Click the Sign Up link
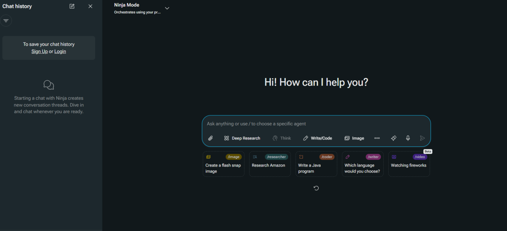 click(39, 51)
